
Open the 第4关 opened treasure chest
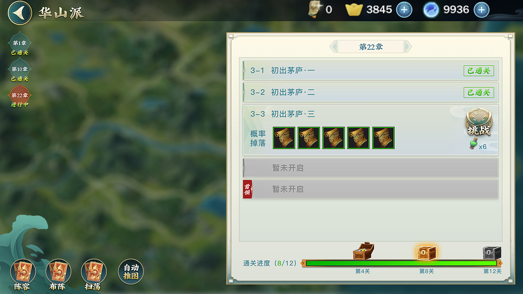(363, 252)
